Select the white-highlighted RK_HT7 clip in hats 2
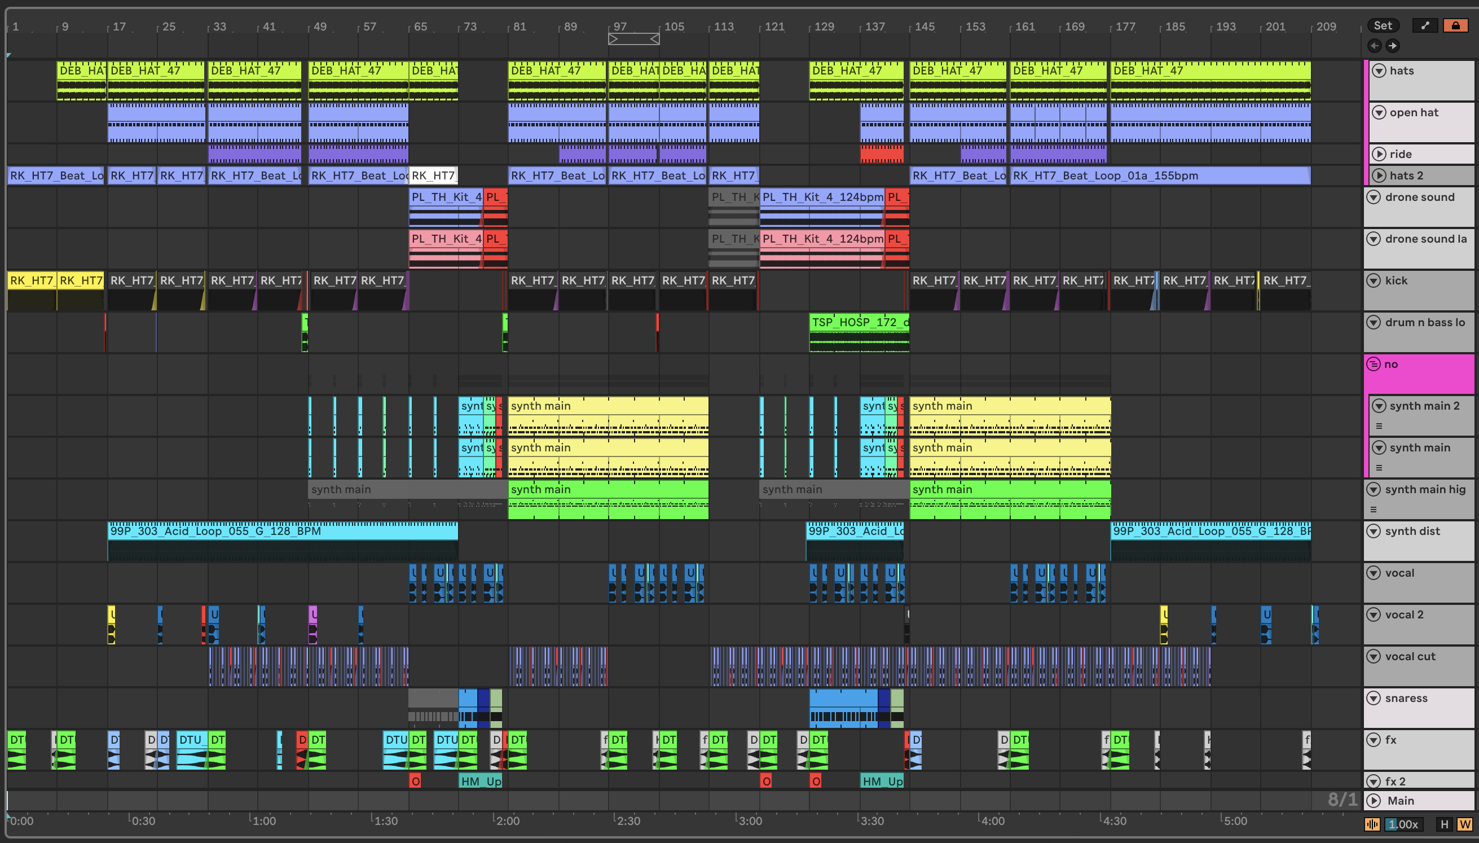Image resolution: width=1479 pixels, height=843 pixels. coord(433,175)
